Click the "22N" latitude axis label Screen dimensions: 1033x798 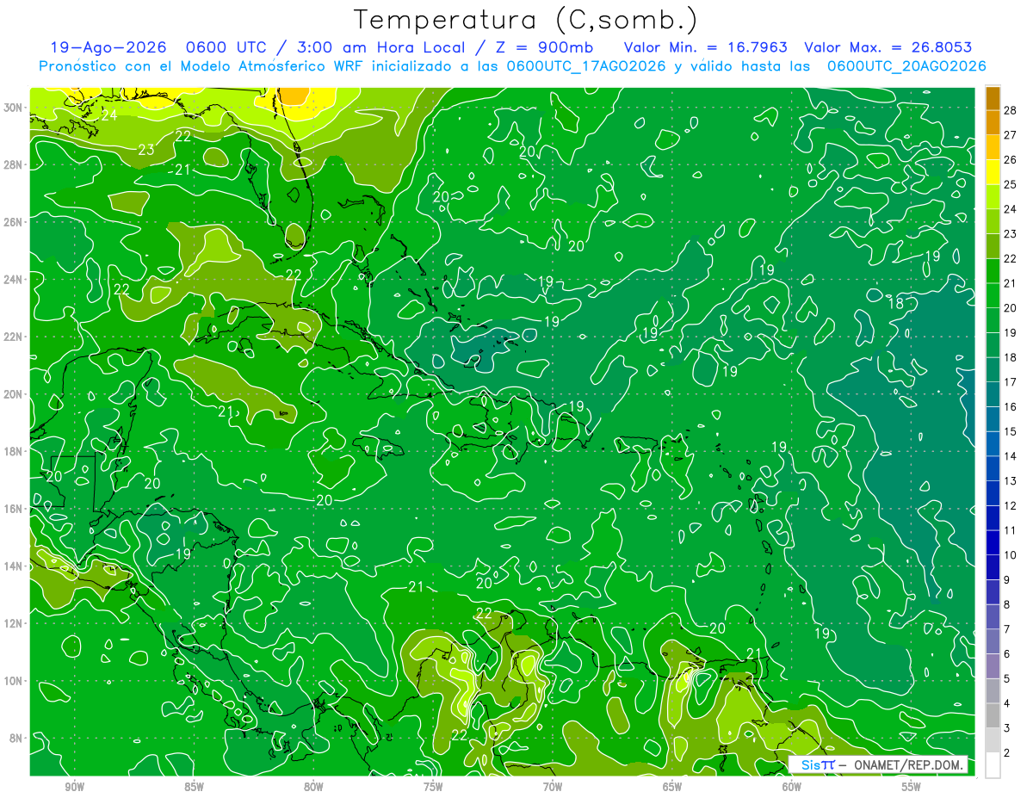pyautogui.click(x=14, y=337)
